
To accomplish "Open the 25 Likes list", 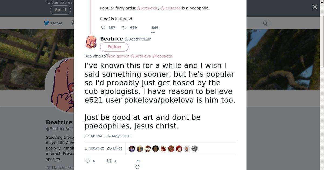I will (x=114, y=148).
